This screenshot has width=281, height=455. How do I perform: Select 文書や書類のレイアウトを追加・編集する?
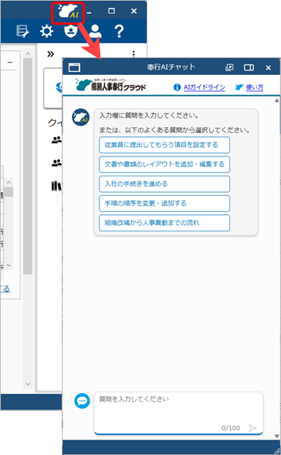[164, 164]
